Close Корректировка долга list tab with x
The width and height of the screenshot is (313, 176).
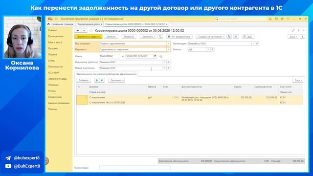pyautogui.click(x=101, y=24)
